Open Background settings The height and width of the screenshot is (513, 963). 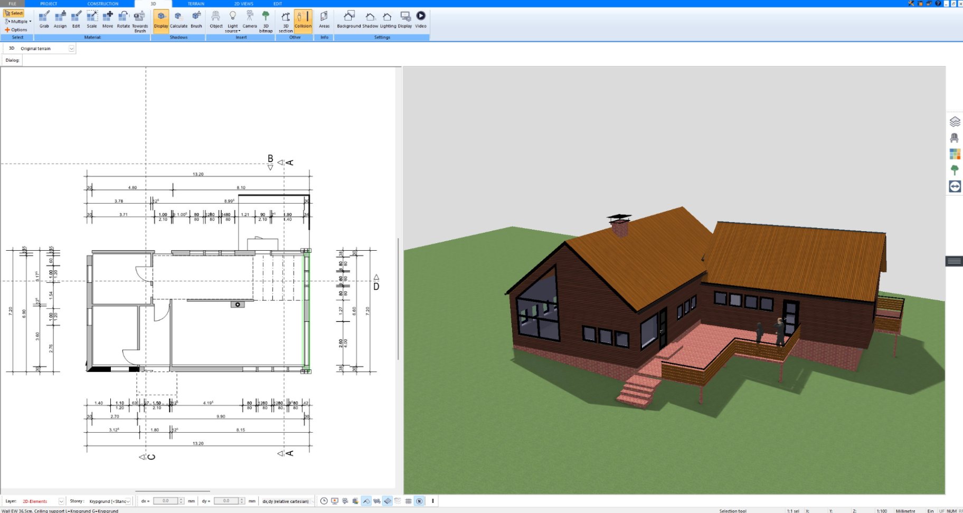tap(349, 19)
